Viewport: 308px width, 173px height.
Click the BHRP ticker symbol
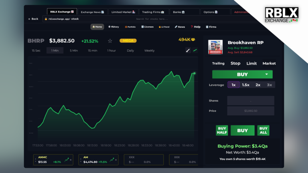[36, 41]
